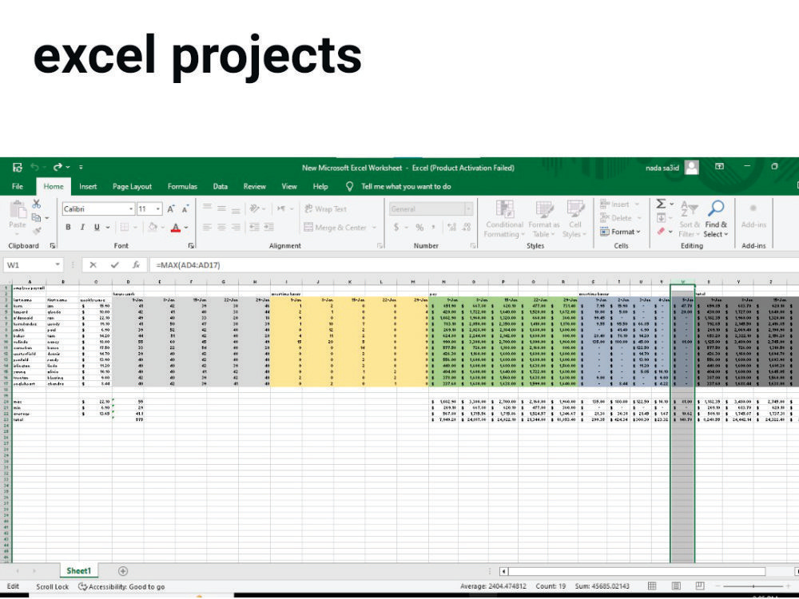The image size is (799, 599).
Task: Open the Formulas ribbon tab
Action: click(182, 186)
